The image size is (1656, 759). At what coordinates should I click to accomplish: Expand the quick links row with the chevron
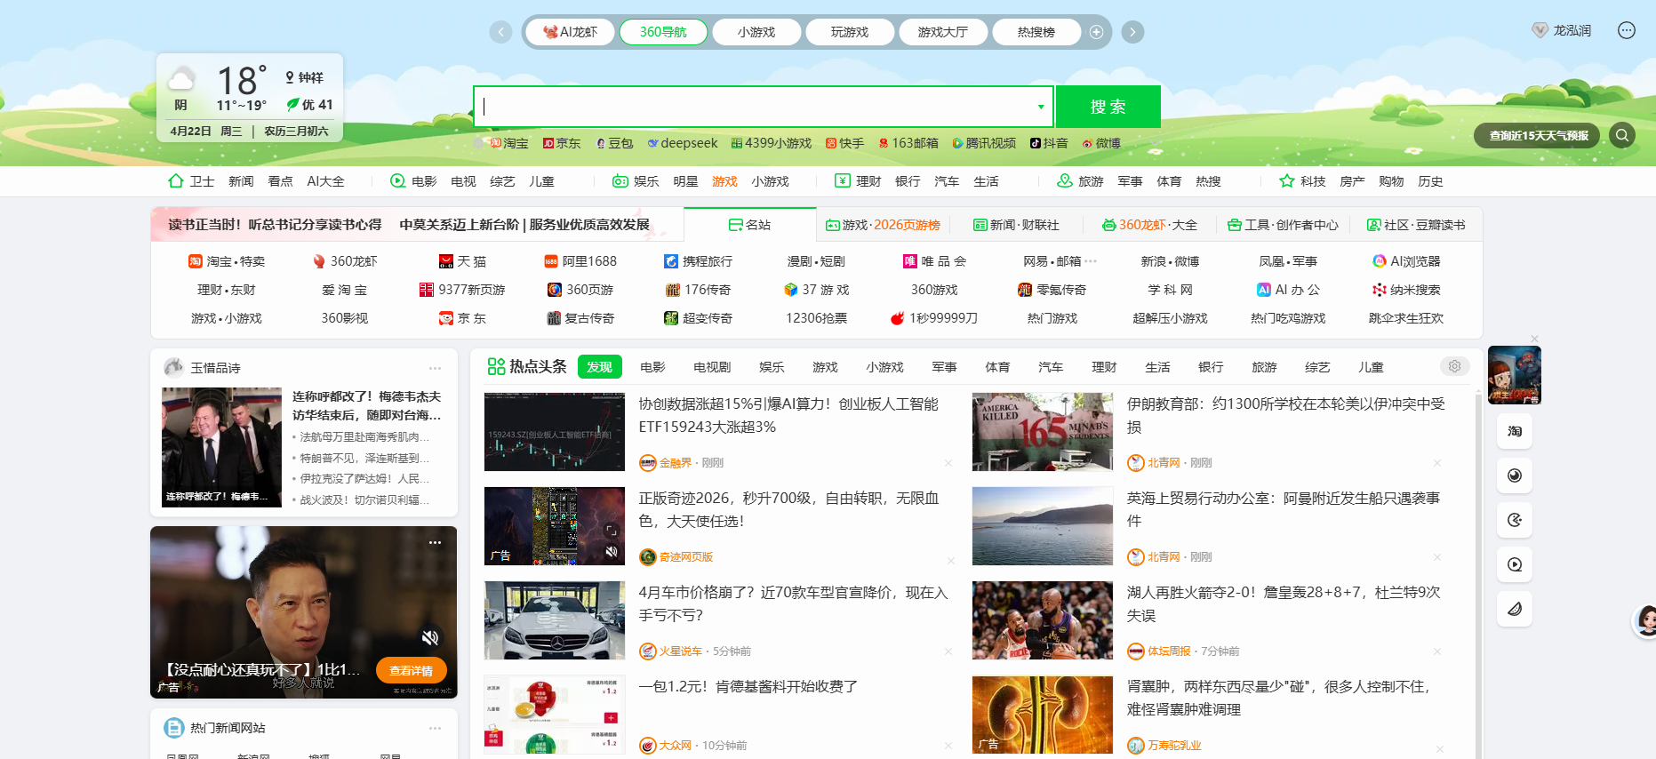(1155, 143)
